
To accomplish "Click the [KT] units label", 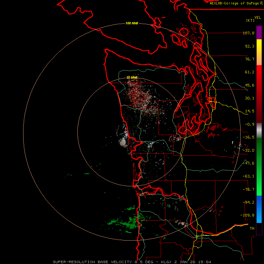I will tap(251, 20).
